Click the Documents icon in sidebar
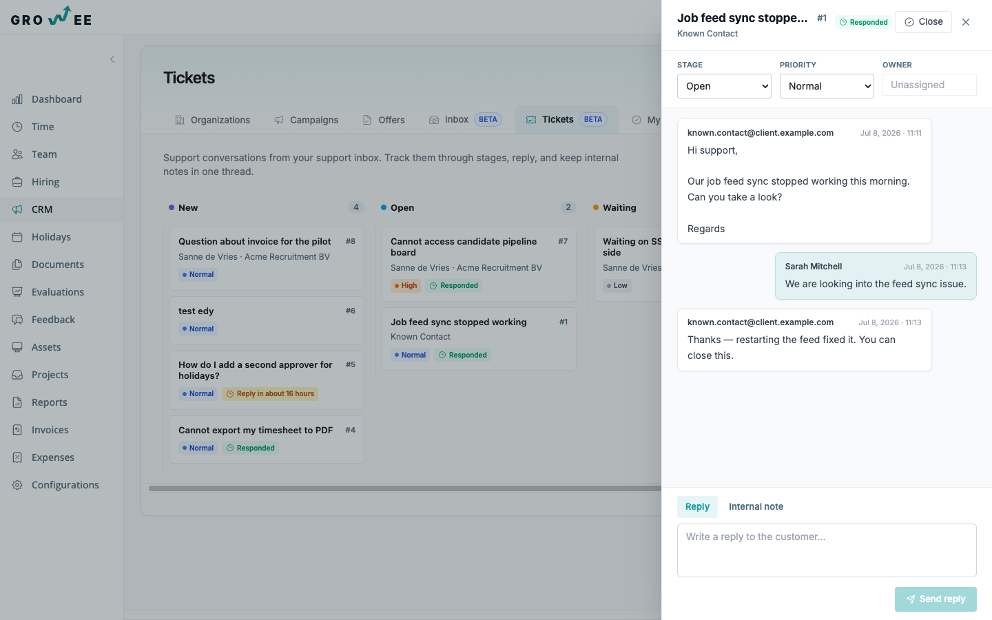Screen dimensions: 992x620 click(17, 265)
